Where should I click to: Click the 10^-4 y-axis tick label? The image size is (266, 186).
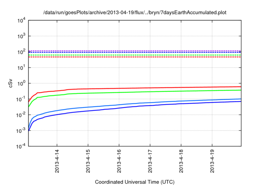21,147
